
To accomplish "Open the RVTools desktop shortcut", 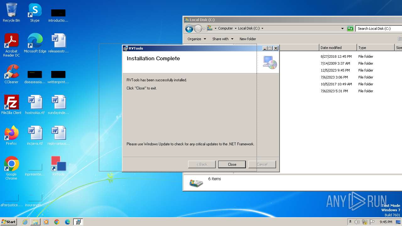I will click(x=58, y=166).
